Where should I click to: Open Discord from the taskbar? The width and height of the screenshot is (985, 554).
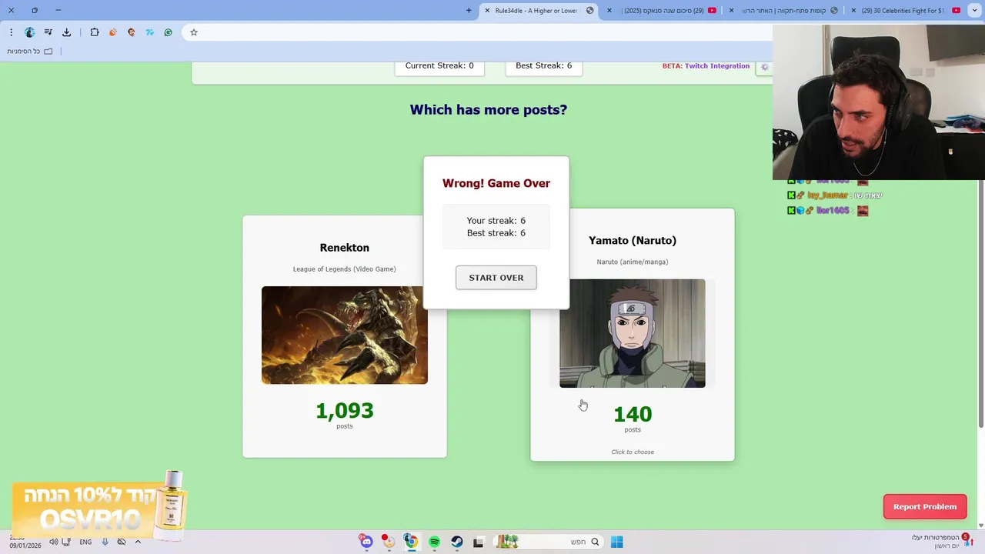coord(366,542)
